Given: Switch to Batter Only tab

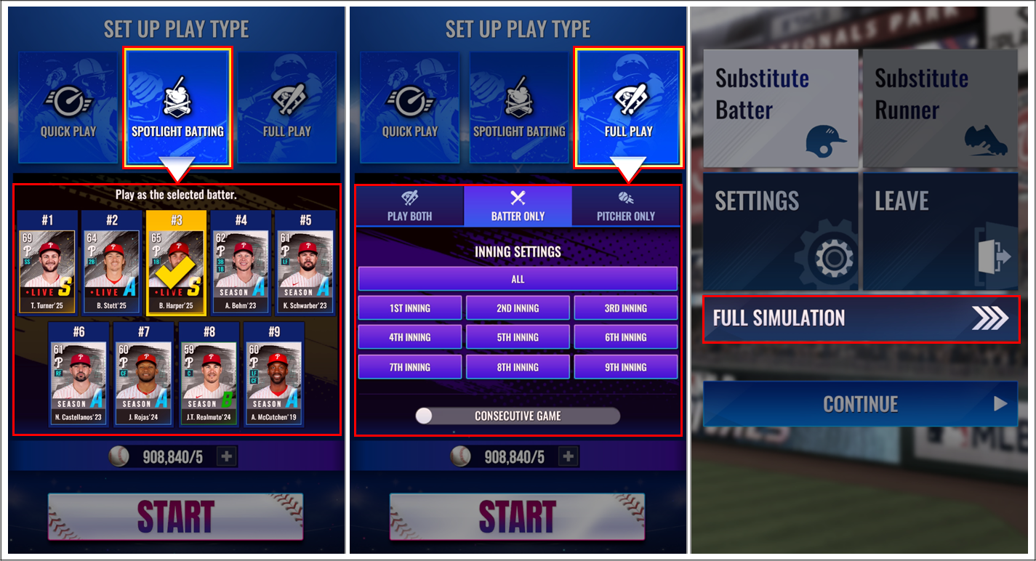Looking at the screenshot, I should [x=518, y=206].
